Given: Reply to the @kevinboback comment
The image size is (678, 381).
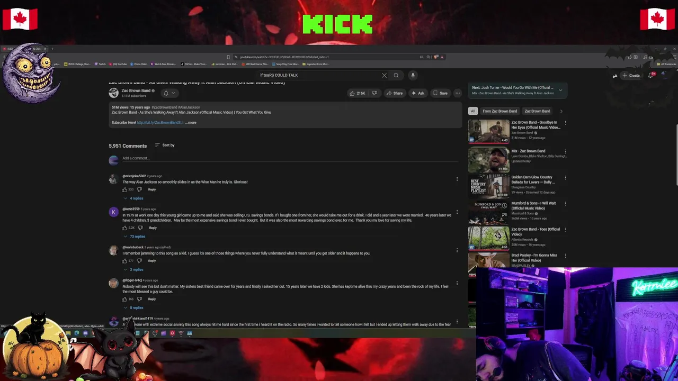Looking at the screenshot, I should 151,261.
